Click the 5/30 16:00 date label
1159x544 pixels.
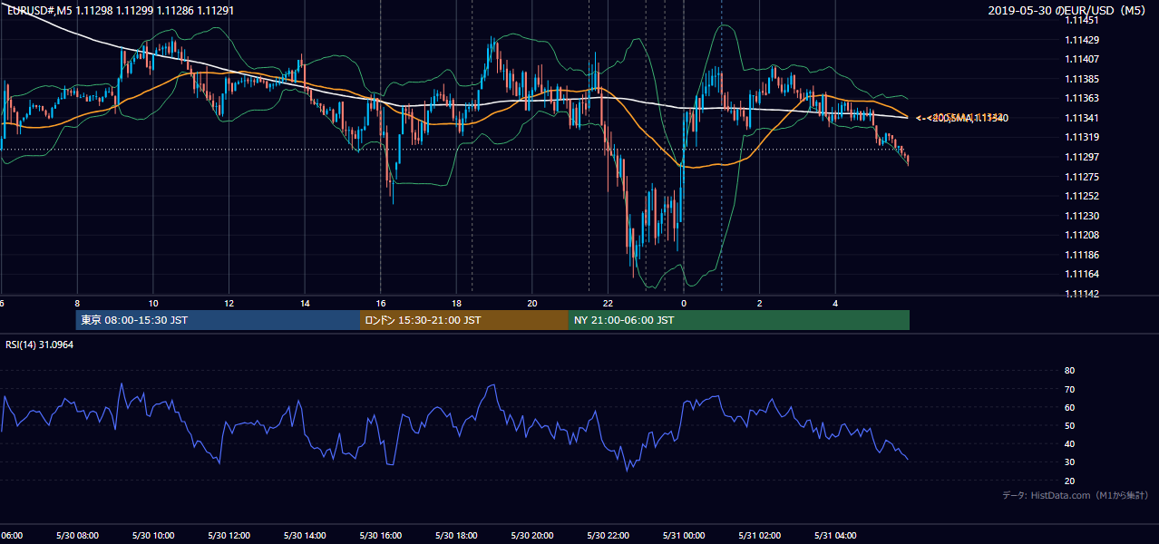381,536
